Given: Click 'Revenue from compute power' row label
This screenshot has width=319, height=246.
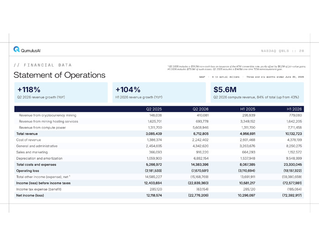Looking at the screenshot, I should click(x=42, y=128).
